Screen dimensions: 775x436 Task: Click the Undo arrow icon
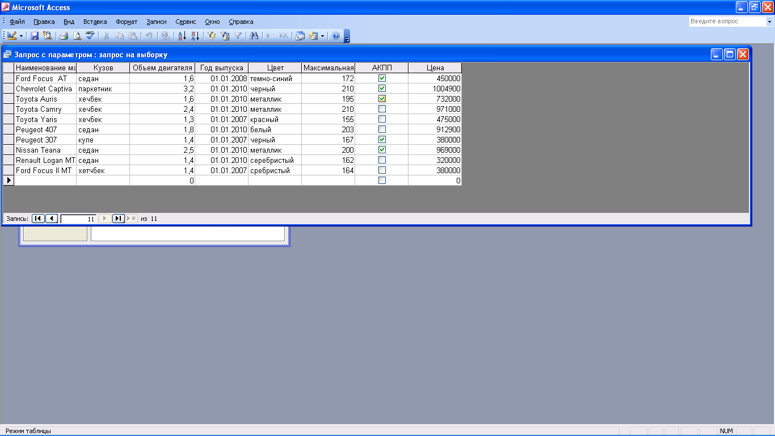click(x=149, y=36)
